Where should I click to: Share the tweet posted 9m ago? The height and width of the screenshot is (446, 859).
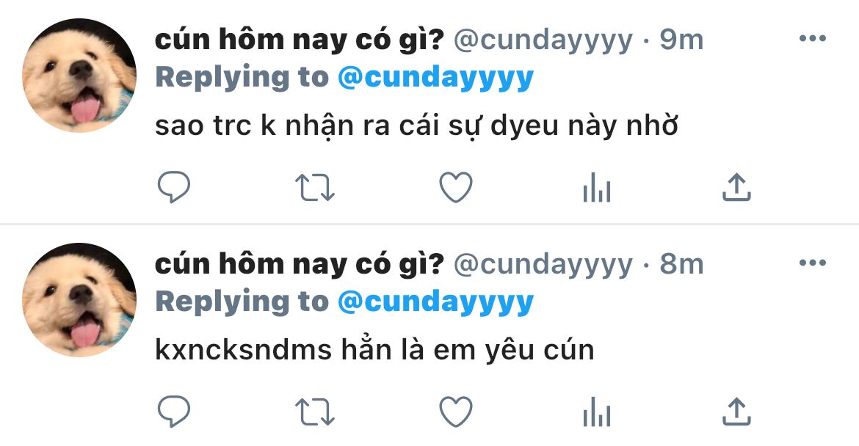click(x=736, y=187)
